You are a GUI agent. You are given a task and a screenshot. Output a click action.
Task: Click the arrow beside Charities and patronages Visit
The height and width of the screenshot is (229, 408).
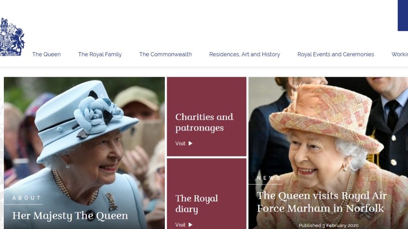tap(190, 143)
